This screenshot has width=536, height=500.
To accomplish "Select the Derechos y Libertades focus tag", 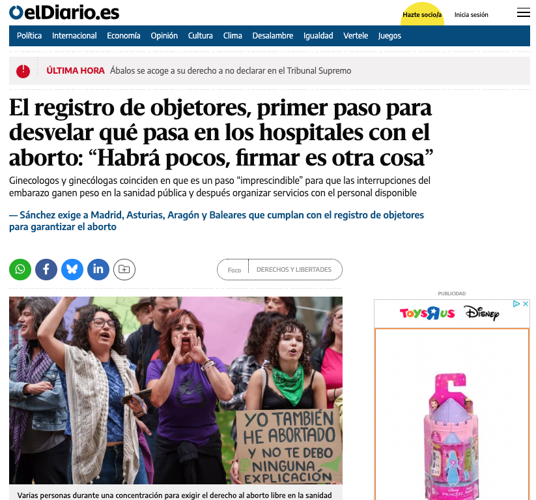I will [294, 270].
